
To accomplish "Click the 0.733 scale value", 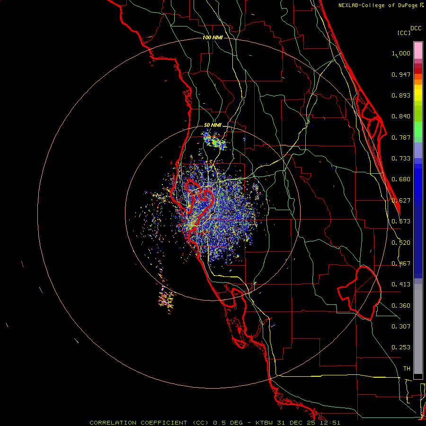I will click(x=401, y=159).
